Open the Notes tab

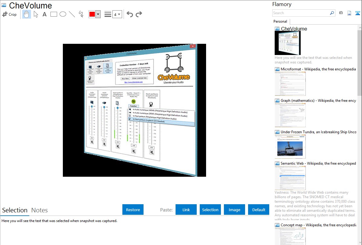pos(40,210)
